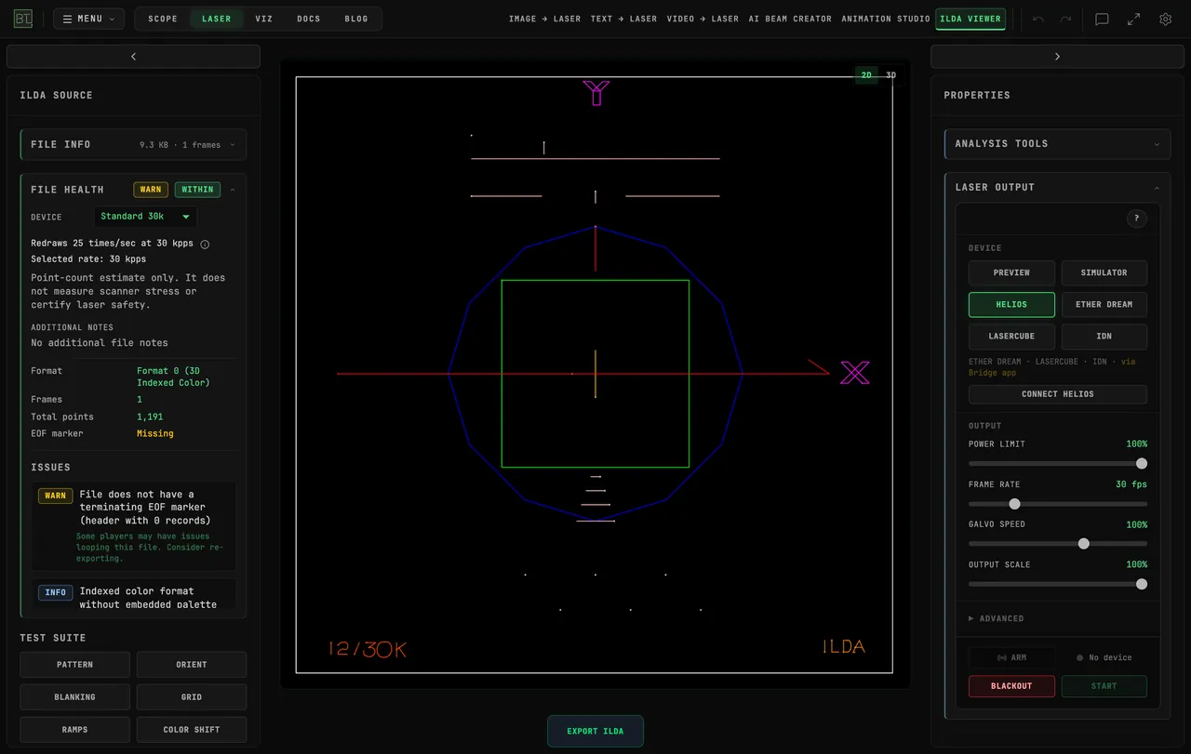Select the Simulator output device

(1104, 272)
